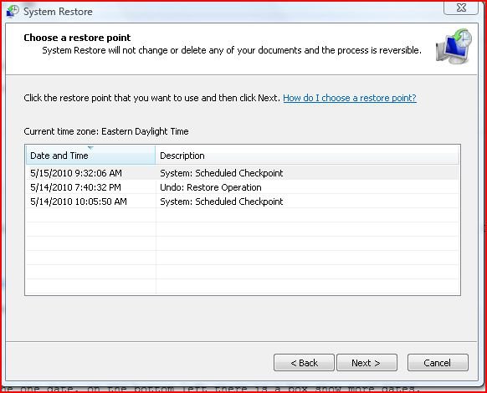Image resolution: width=487 pixels, height=393 pixels.
Task: Click the restore monitor clock graphic
Action: click(454, 46)
